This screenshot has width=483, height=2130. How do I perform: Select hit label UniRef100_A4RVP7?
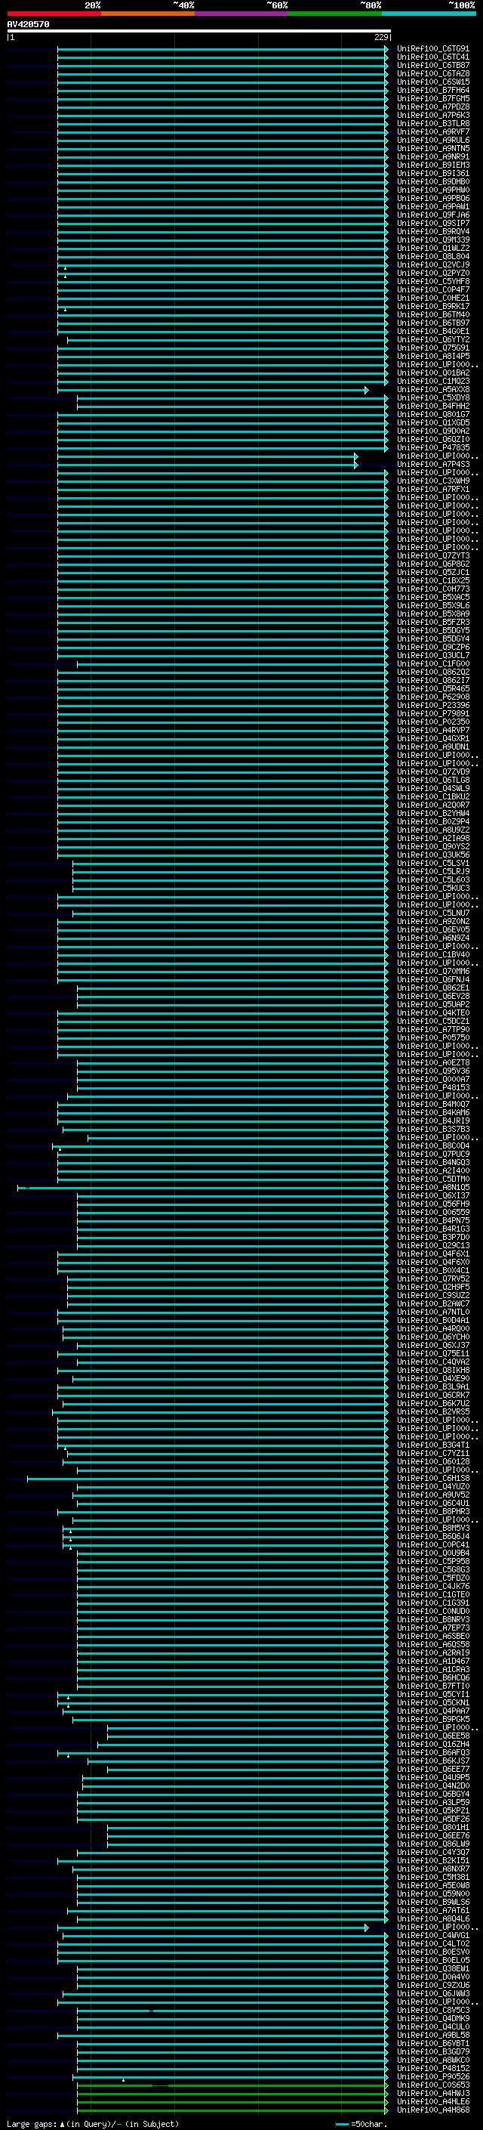point(433,730)
